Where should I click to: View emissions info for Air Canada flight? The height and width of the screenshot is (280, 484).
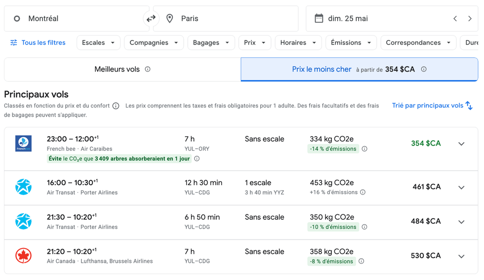361,262
